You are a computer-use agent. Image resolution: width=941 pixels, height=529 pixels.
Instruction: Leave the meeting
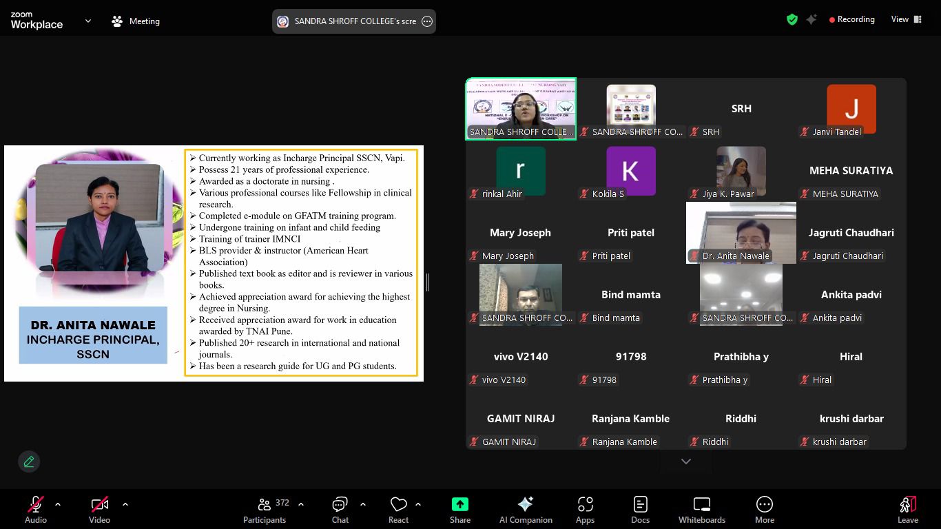(907, 510)
